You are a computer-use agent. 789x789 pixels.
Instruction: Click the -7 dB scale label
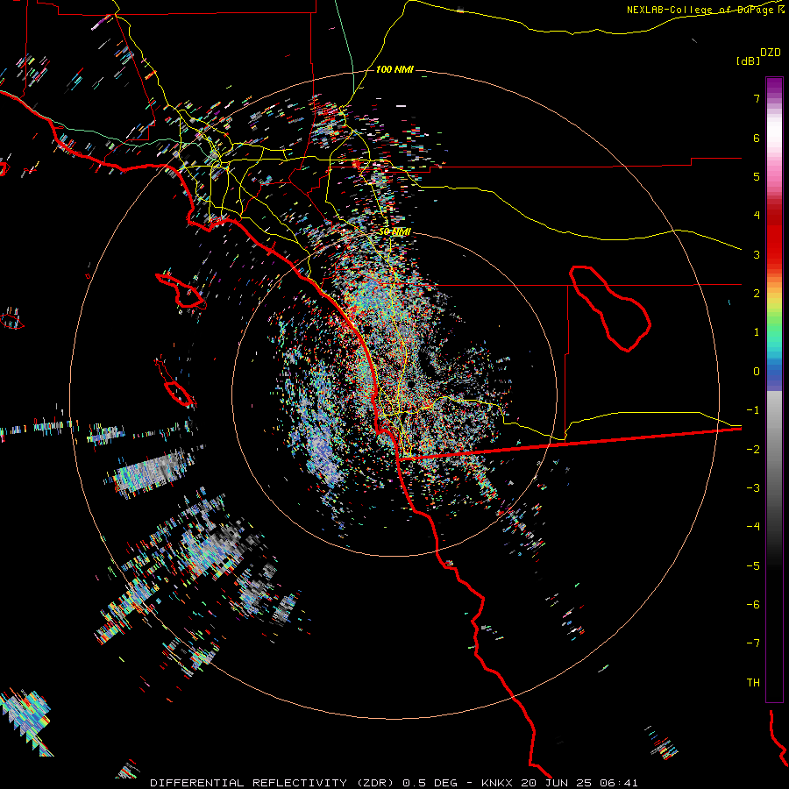click(x=753, y=643)
